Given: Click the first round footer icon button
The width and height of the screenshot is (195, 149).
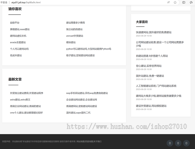Looking at the screenshot, I should (x=170, y=143).
